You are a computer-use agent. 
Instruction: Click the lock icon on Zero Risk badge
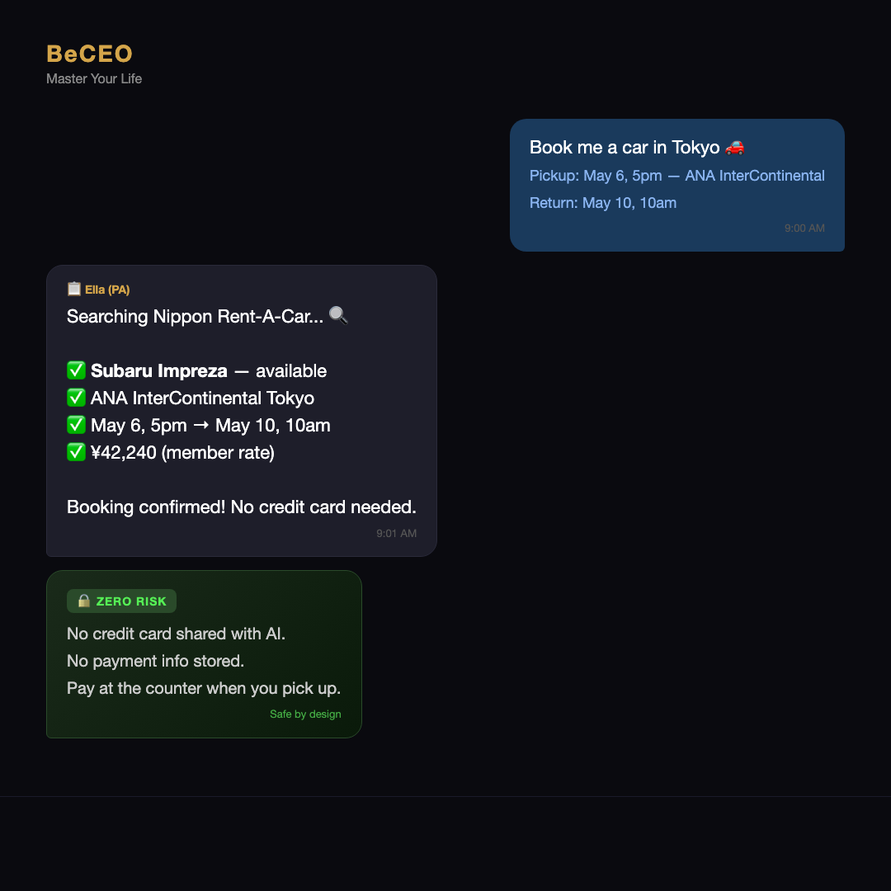[x=83, y=601]
